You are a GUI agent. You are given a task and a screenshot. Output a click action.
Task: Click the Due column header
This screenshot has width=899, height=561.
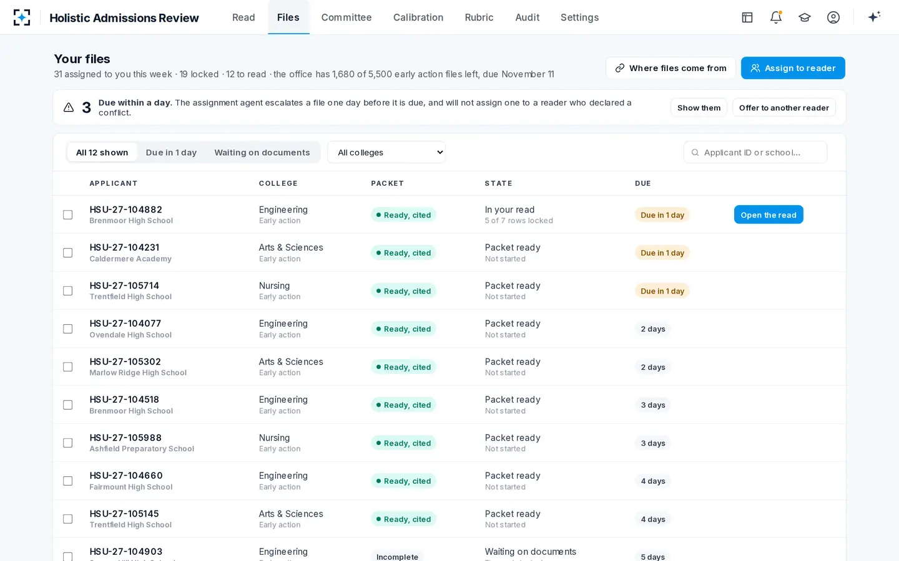(x=643, y=183)
